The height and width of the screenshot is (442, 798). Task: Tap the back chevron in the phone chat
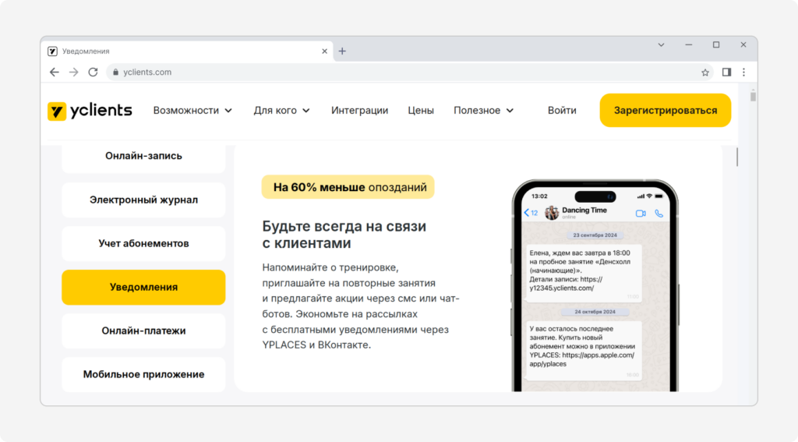(526, 213)
